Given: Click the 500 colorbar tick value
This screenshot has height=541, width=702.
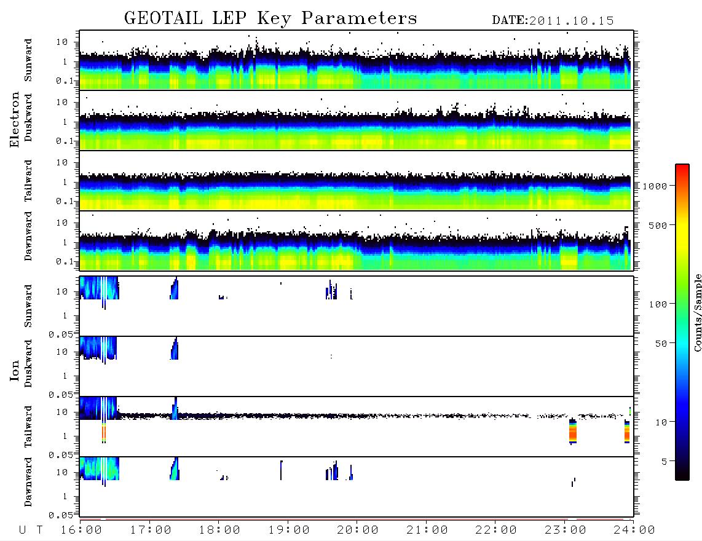Looking at the screenshot, I should [x=658, y=226].
